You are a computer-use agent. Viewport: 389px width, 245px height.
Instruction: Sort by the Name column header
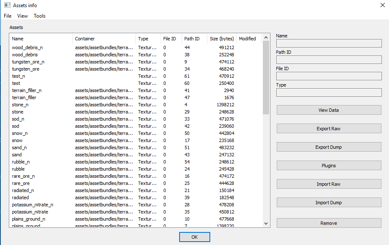click(41, 39)
